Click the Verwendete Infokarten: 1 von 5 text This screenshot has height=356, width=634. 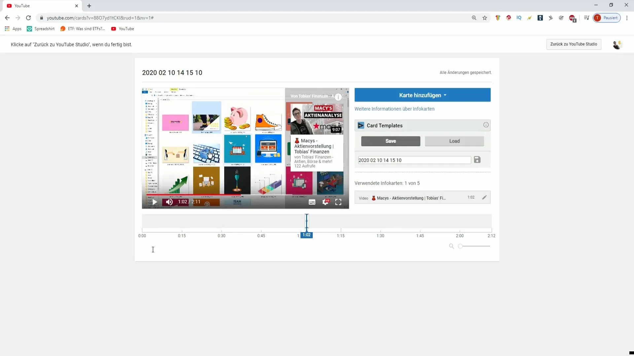(387, 183)
